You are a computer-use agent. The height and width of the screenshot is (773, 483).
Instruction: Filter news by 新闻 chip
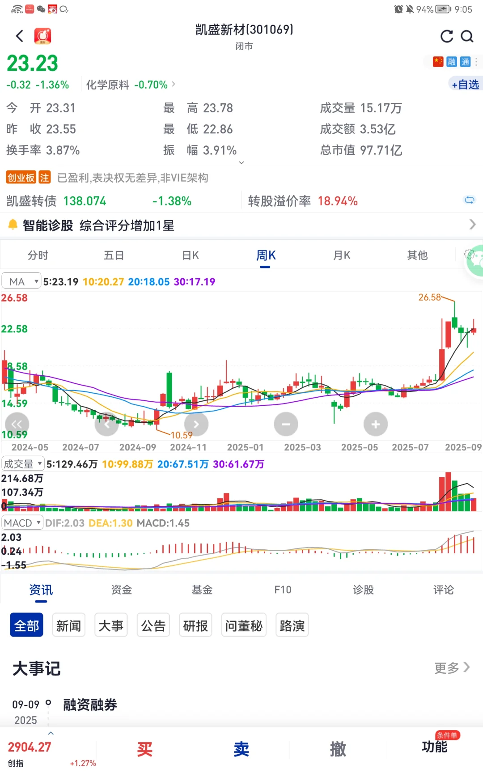pos(68,625)
